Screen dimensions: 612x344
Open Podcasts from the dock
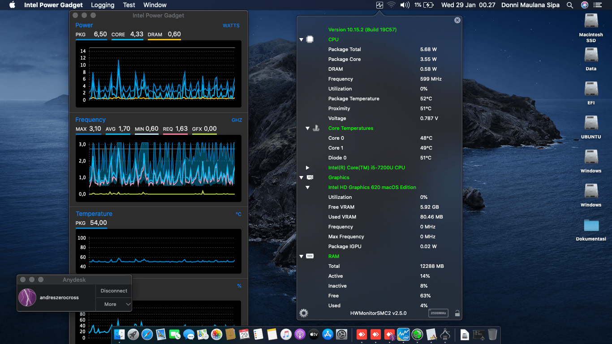click(300, 334)
